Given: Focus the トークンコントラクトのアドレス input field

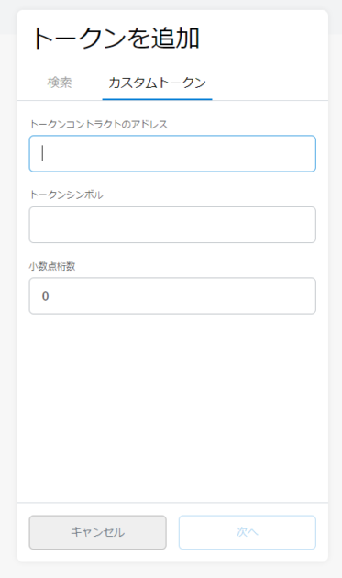Looking at the screenshot, I should [x=172, y=154].
